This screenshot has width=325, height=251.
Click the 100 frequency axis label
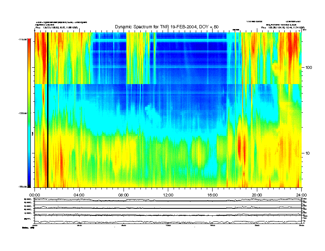(x=309, y=68)
